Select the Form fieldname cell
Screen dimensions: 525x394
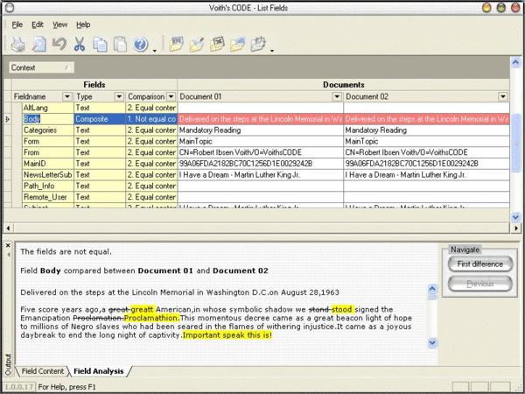click(48, 141)
